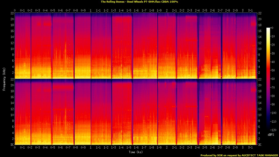Click the "2.7" tick on top time axis
This screenshot has width=279, height=157.
coord(220,11)
